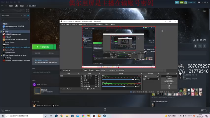Click the first button in the OBS Controls panel
This screenshot has height=118, width=210.
(169, 76)
